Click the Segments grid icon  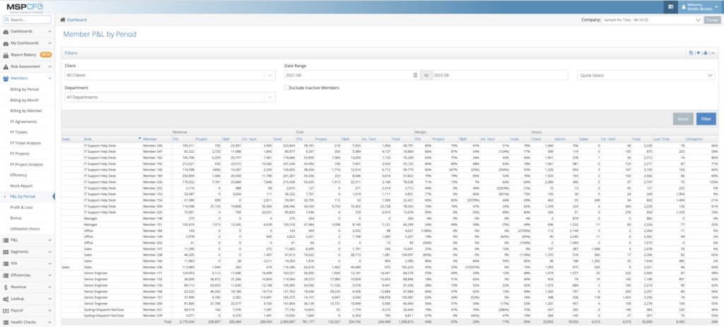(x=6, y=252)
